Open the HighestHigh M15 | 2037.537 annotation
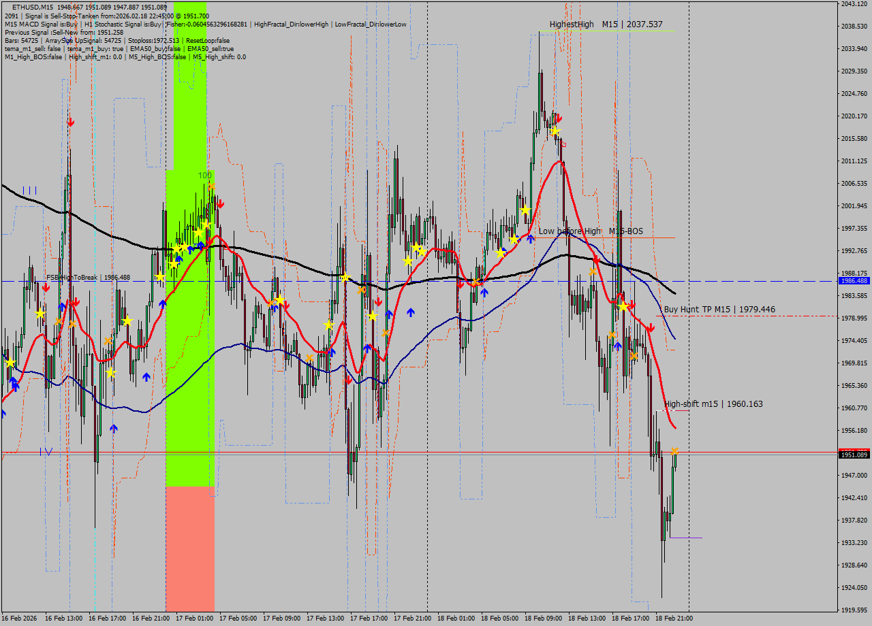The image size is (872, 626). coord(605,24)
